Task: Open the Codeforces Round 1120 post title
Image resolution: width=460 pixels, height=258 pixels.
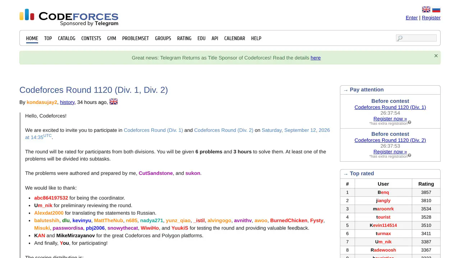Action: pos(93,90)
